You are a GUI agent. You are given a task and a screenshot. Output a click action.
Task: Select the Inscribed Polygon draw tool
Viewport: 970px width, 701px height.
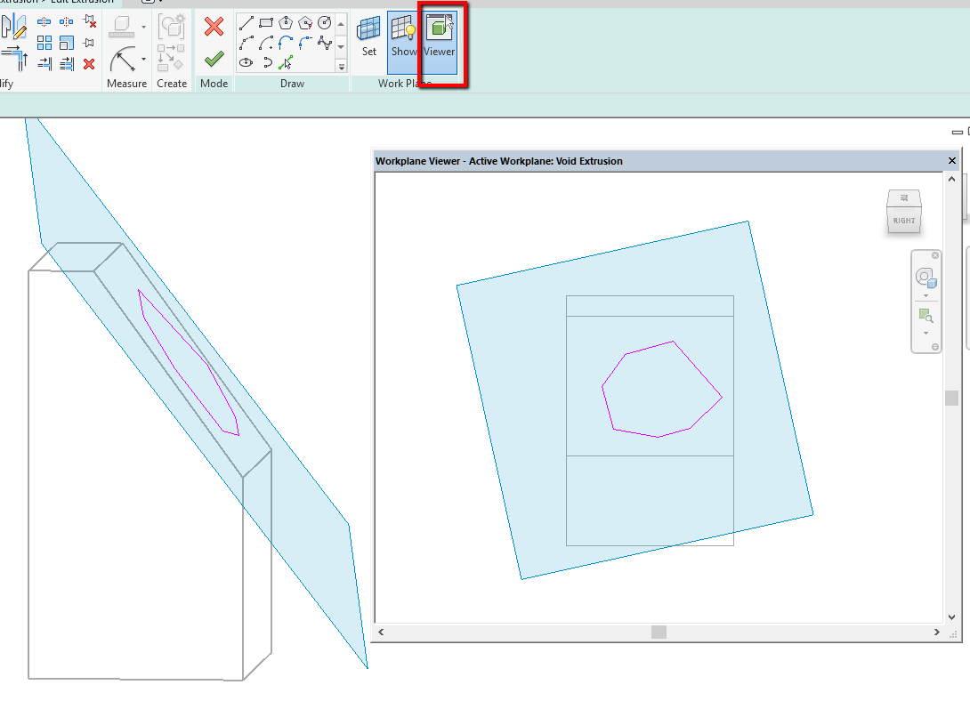[x=286, y=22]
